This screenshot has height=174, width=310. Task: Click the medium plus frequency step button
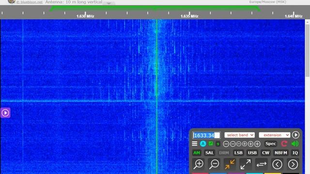tap(250, 144)
